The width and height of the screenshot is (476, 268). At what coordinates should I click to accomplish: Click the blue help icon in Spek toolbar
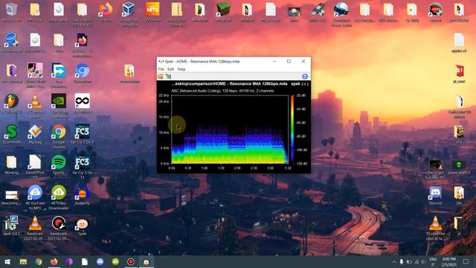[x=304, y=76]
